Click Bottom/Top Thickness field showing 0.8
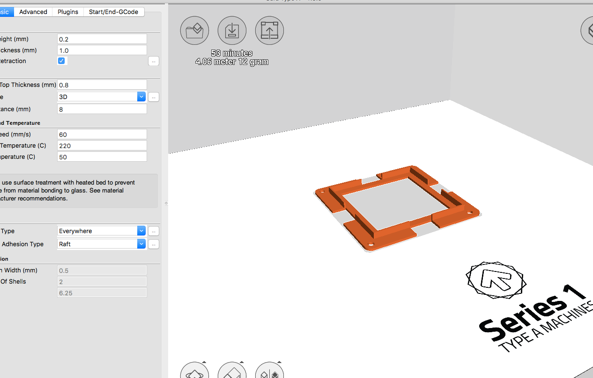Viewport: 593px width, 378px height. coord(102,85)
